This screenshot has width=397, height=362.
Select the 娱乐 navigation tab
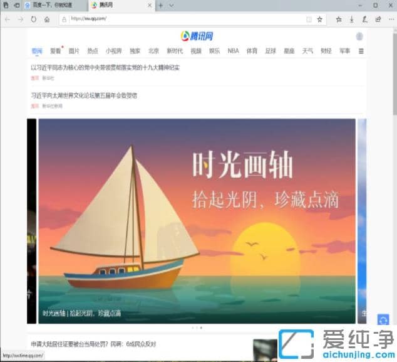(214, 51)
